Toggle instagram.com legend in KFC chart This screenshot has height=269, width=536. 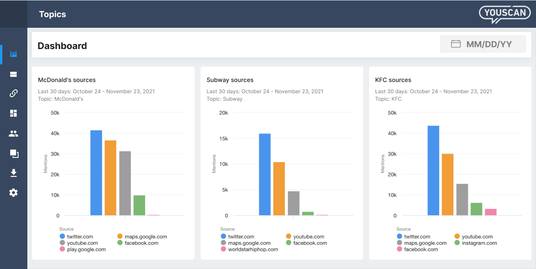click(x=476, y=243)
